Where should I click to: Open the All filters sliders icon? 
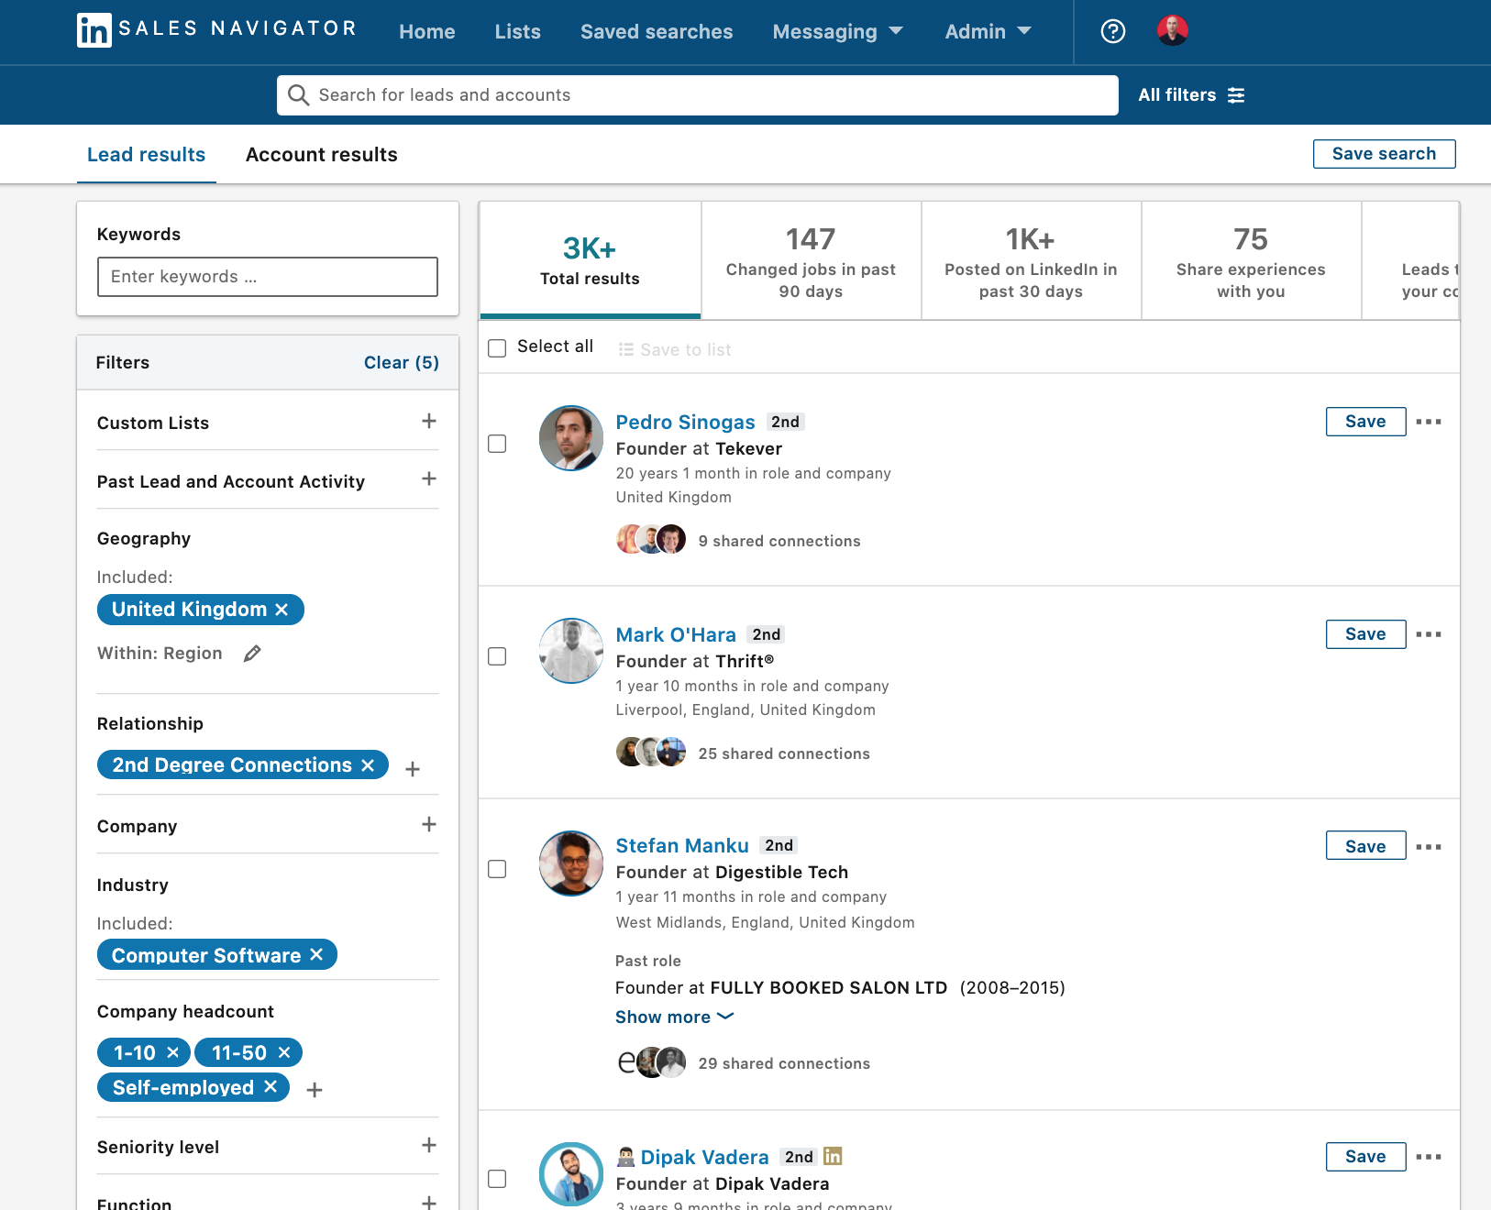tap(1236, 95)
